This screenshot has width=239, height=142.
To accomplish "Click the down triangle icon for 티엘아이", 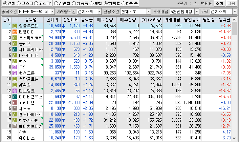I will [x=64, y=32].
